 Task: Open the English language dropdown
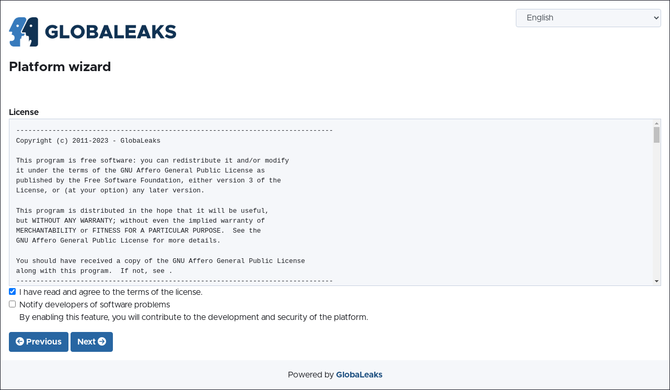(x=588, y=18)
